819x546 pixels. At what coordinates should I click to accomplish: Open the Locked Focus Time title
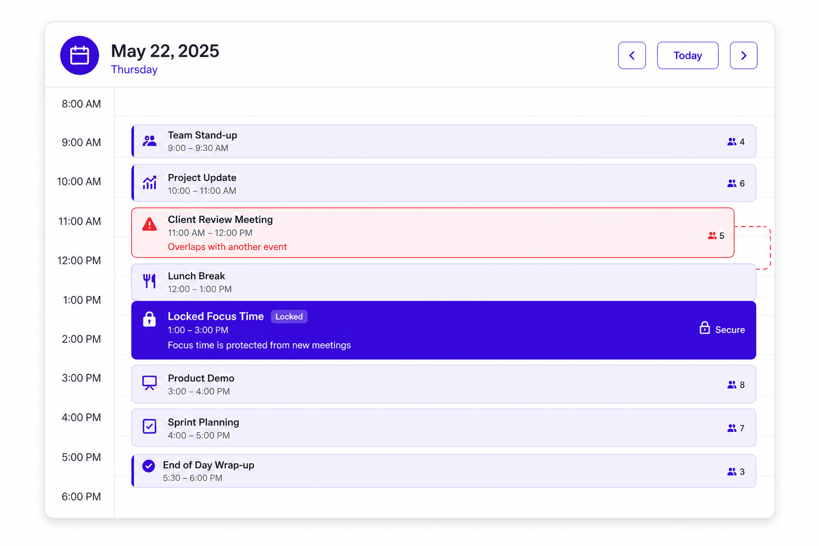tap(216, 316)
